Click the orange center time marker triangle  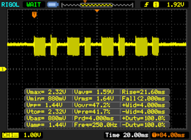(x=97, y=11)
